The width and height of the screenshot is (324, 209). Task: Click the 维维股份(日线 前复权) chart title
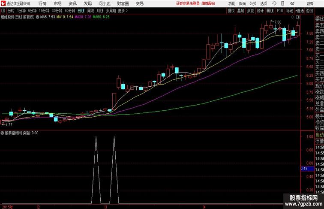(x=18, y=17)
